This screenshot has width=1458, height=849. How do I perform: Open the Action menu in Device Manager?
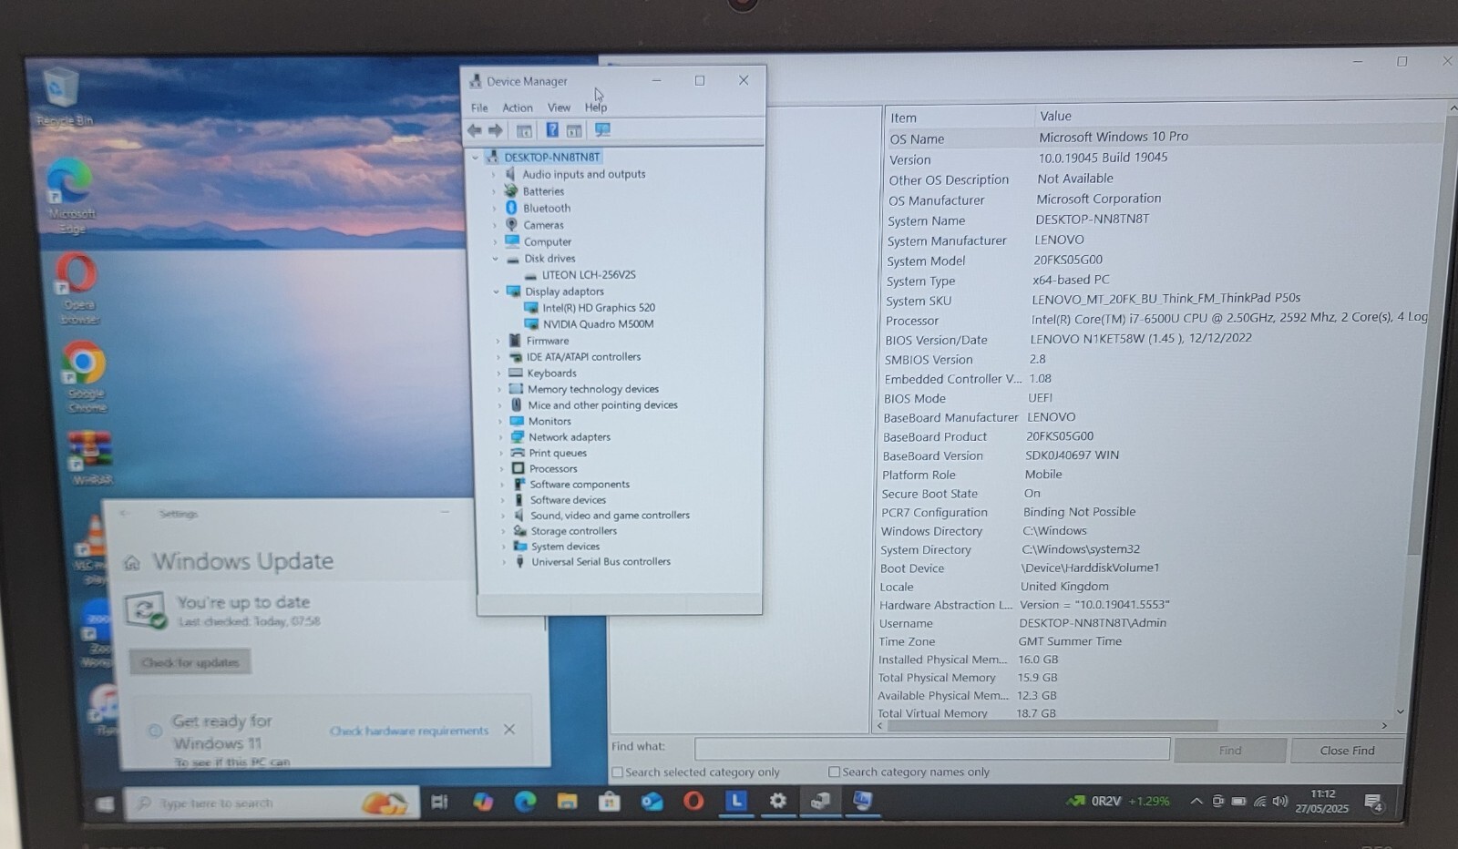(x=518, y=107)
